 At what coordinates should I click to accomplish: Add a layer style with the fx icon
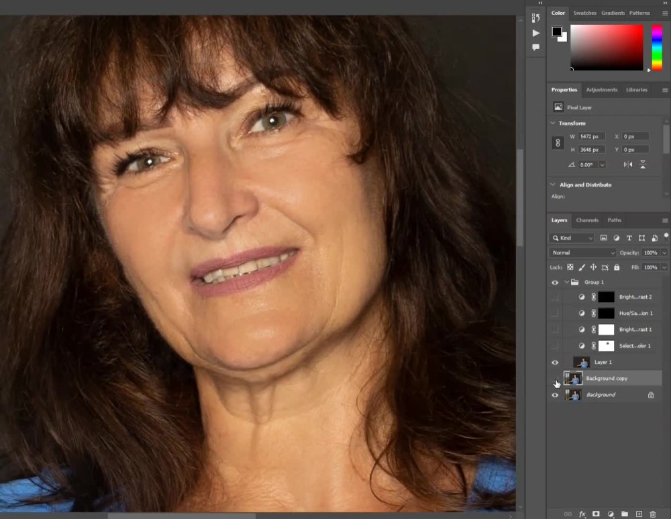(582, 514)
